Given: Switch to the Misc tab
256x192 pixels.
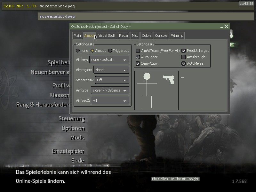Looking at the screenshot, I should [135, 36].
